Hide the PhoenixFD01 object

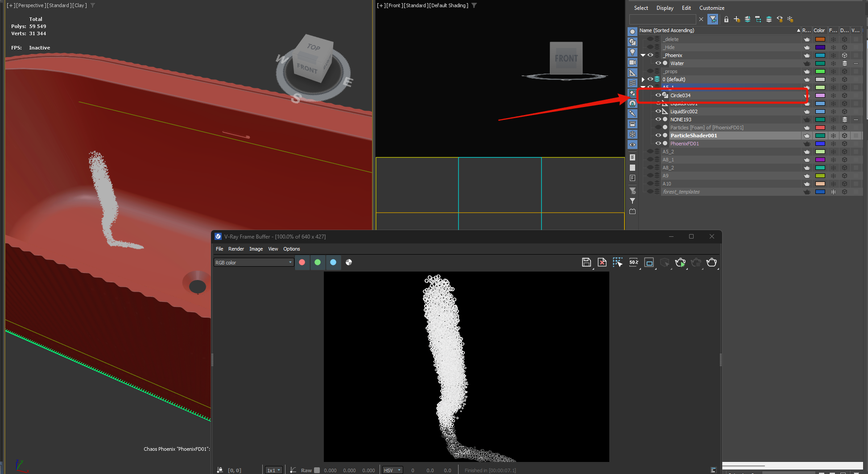tap(658, 143)
